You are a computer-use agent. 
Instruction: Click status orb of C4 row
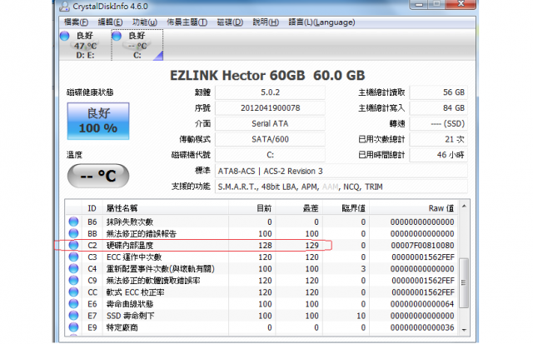73,268
